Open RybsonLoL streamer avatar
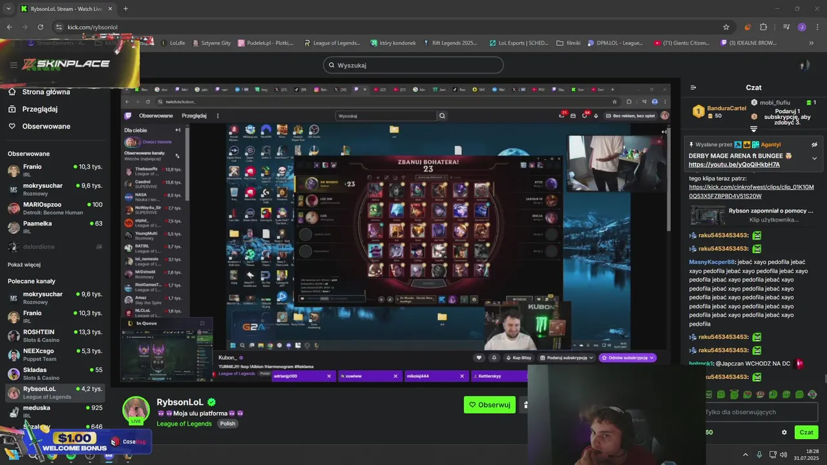Image resolution: width=827 pixels, height=465 pixels. point(136,410)
